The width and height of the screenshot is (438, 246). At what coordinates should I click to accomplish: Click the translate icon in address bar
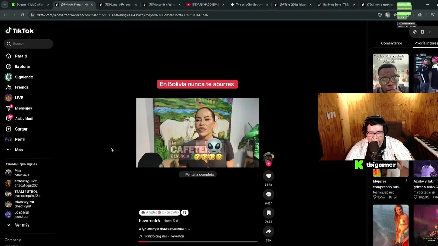387,15
